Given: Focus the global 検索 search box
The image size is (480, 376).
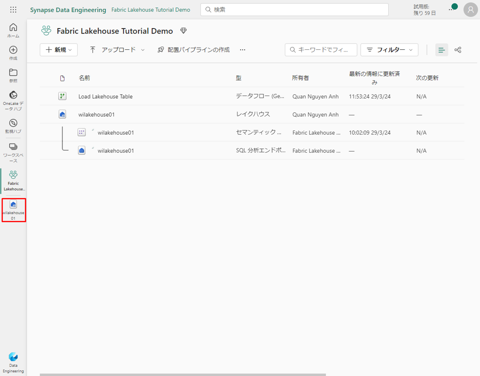Looking at the screenshot, I should coord(294,10).
